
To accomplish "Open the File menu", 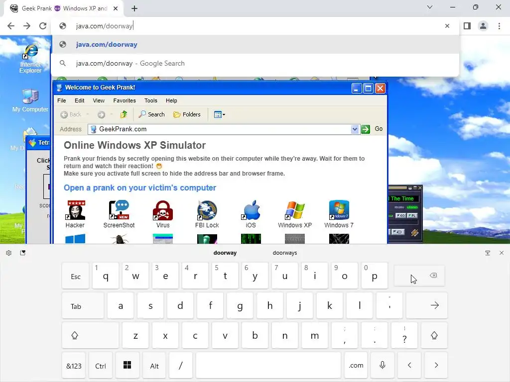I will [x=61, y=100].
